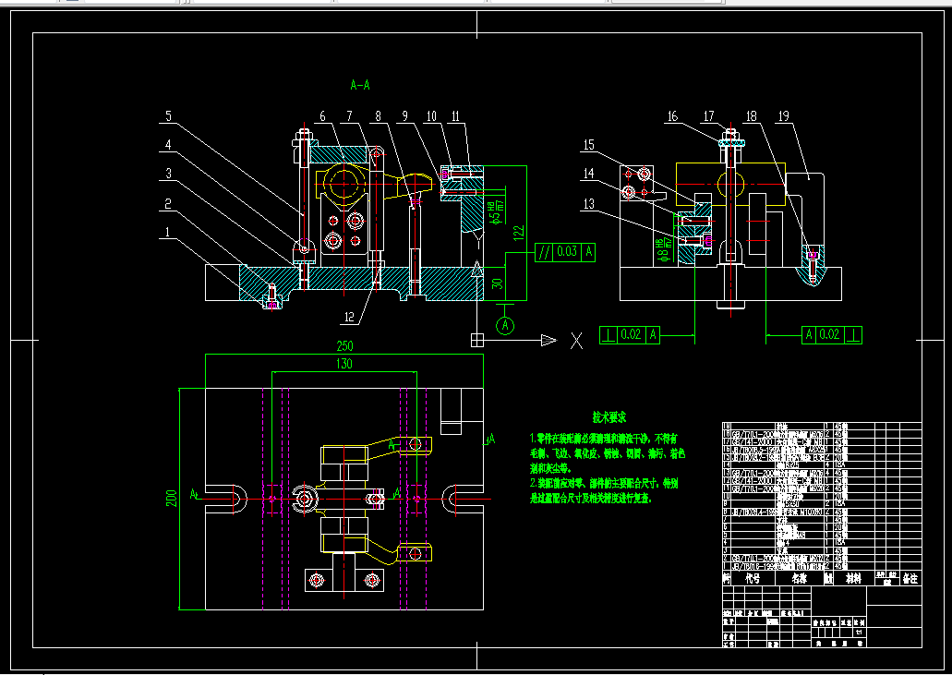Select leader number 2 in section view
Image resolution: width=952 pixels, height=675 pixels.
pyautogui.click(x=168, y=203)
